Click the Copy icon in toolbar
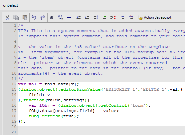 (x=16, y=17)
